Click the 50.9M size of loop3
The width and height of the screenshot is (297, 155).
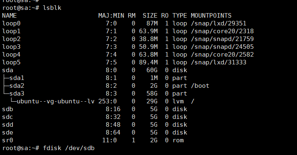coord(148,47)
